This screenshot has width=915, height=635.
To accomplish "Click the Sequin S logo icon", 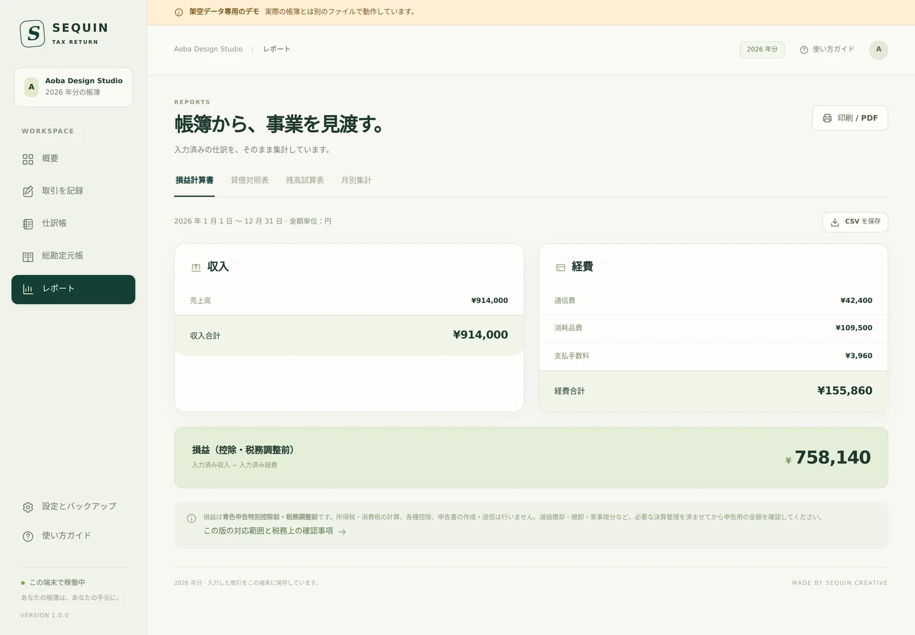I will (x=32, y=34).
